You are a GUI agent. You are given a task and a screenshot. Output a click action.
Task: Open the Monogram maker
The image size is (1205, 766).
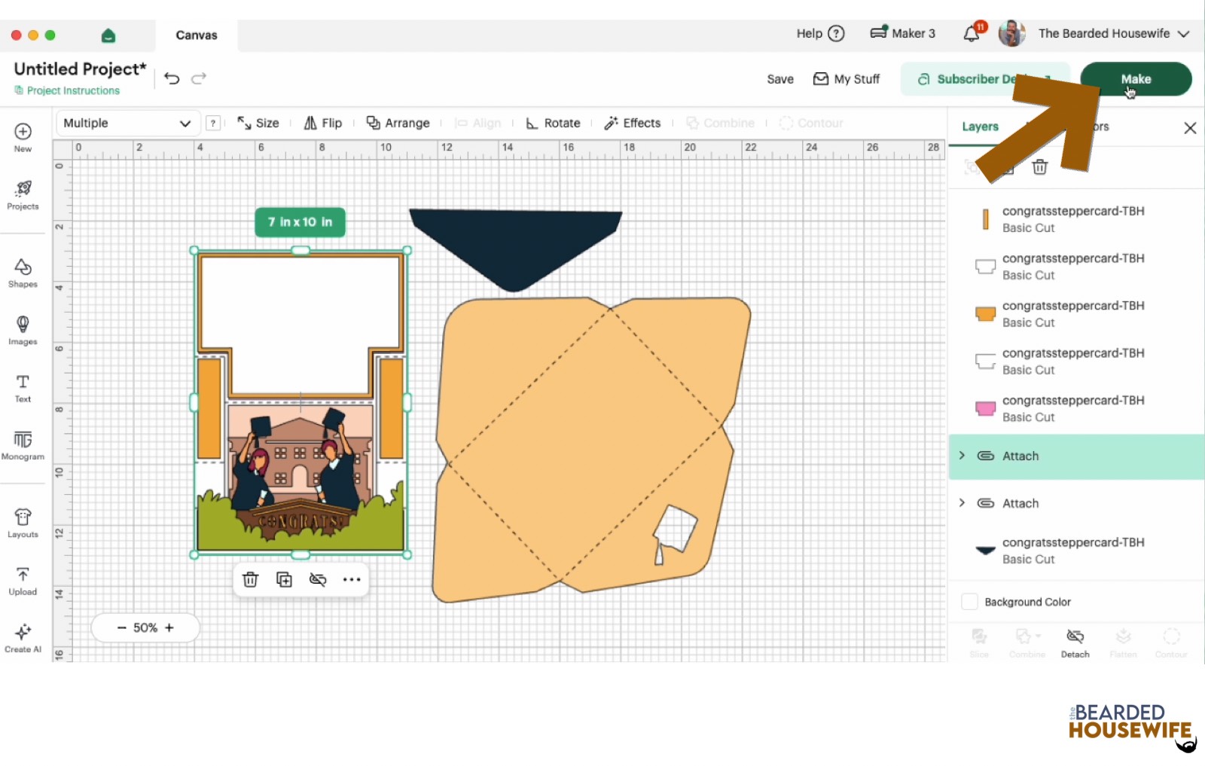point(23,444)
